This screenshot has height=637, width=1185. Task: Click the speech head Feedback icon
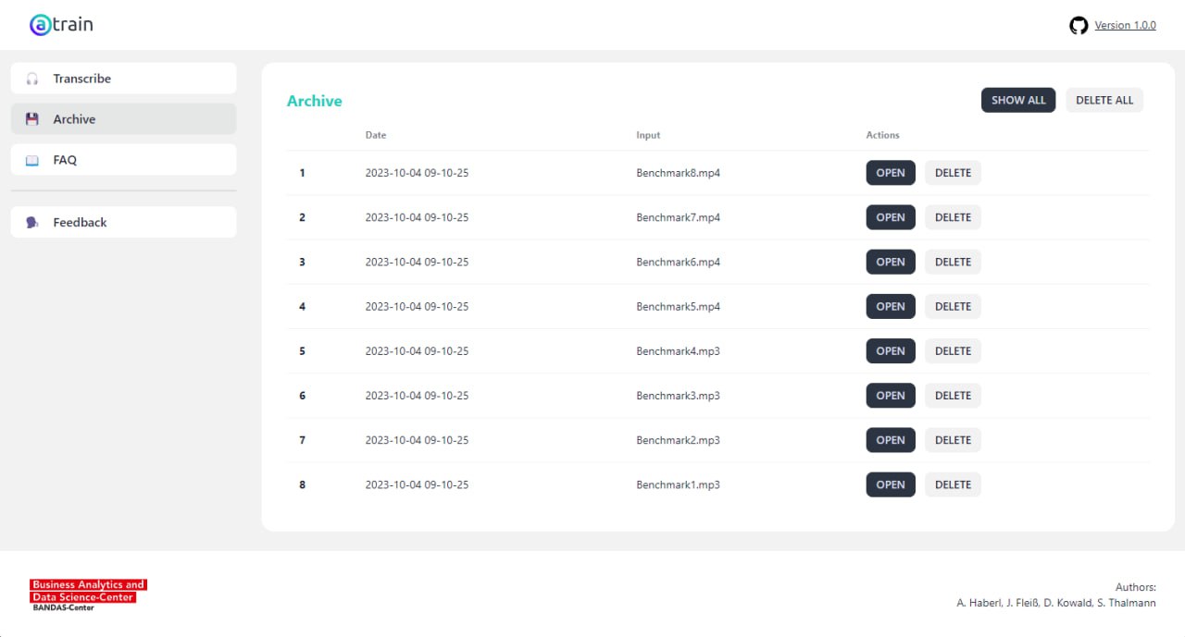tap(32, 223)
